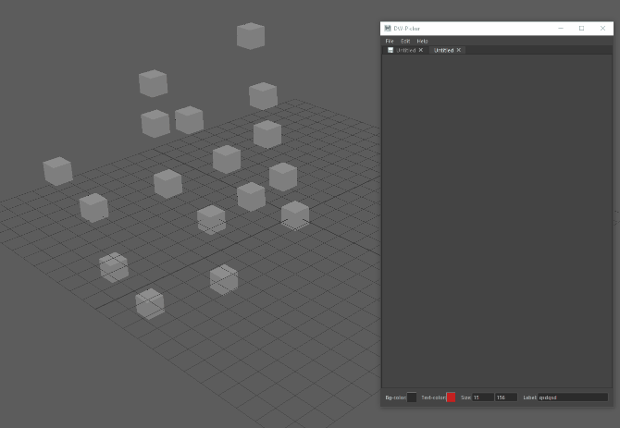Viewport: 620px width, 428px height.
Task: Click the disk icon on the first tab
Action: point(391,50)
